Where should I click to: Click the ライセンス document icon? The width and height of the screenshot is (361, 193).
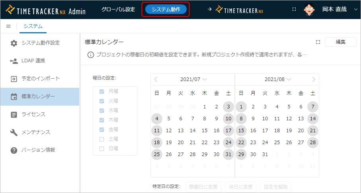[14, 114]
